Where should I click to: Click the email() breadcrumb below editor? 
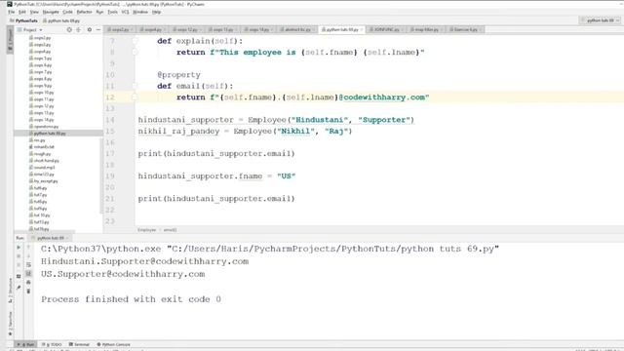[170, 230]
